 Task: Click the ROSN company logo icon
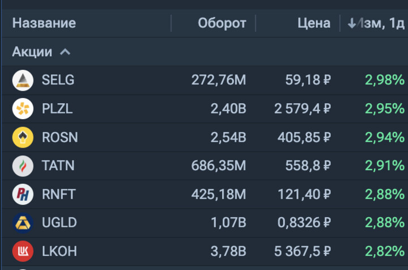coord(23,137)
